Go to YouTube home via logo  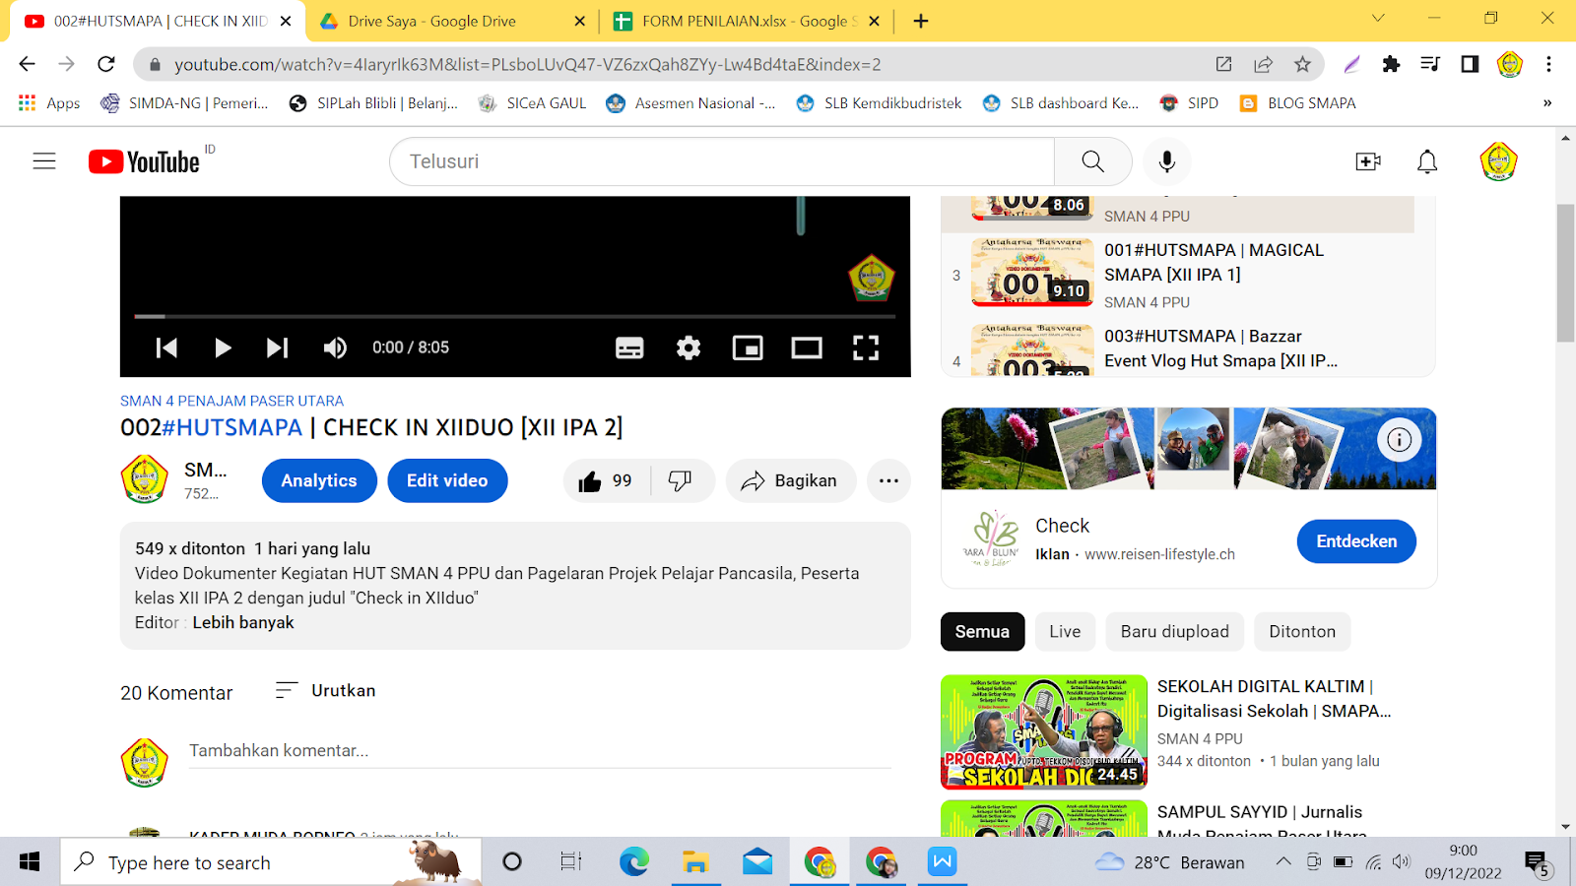click(x=145, y=161)
